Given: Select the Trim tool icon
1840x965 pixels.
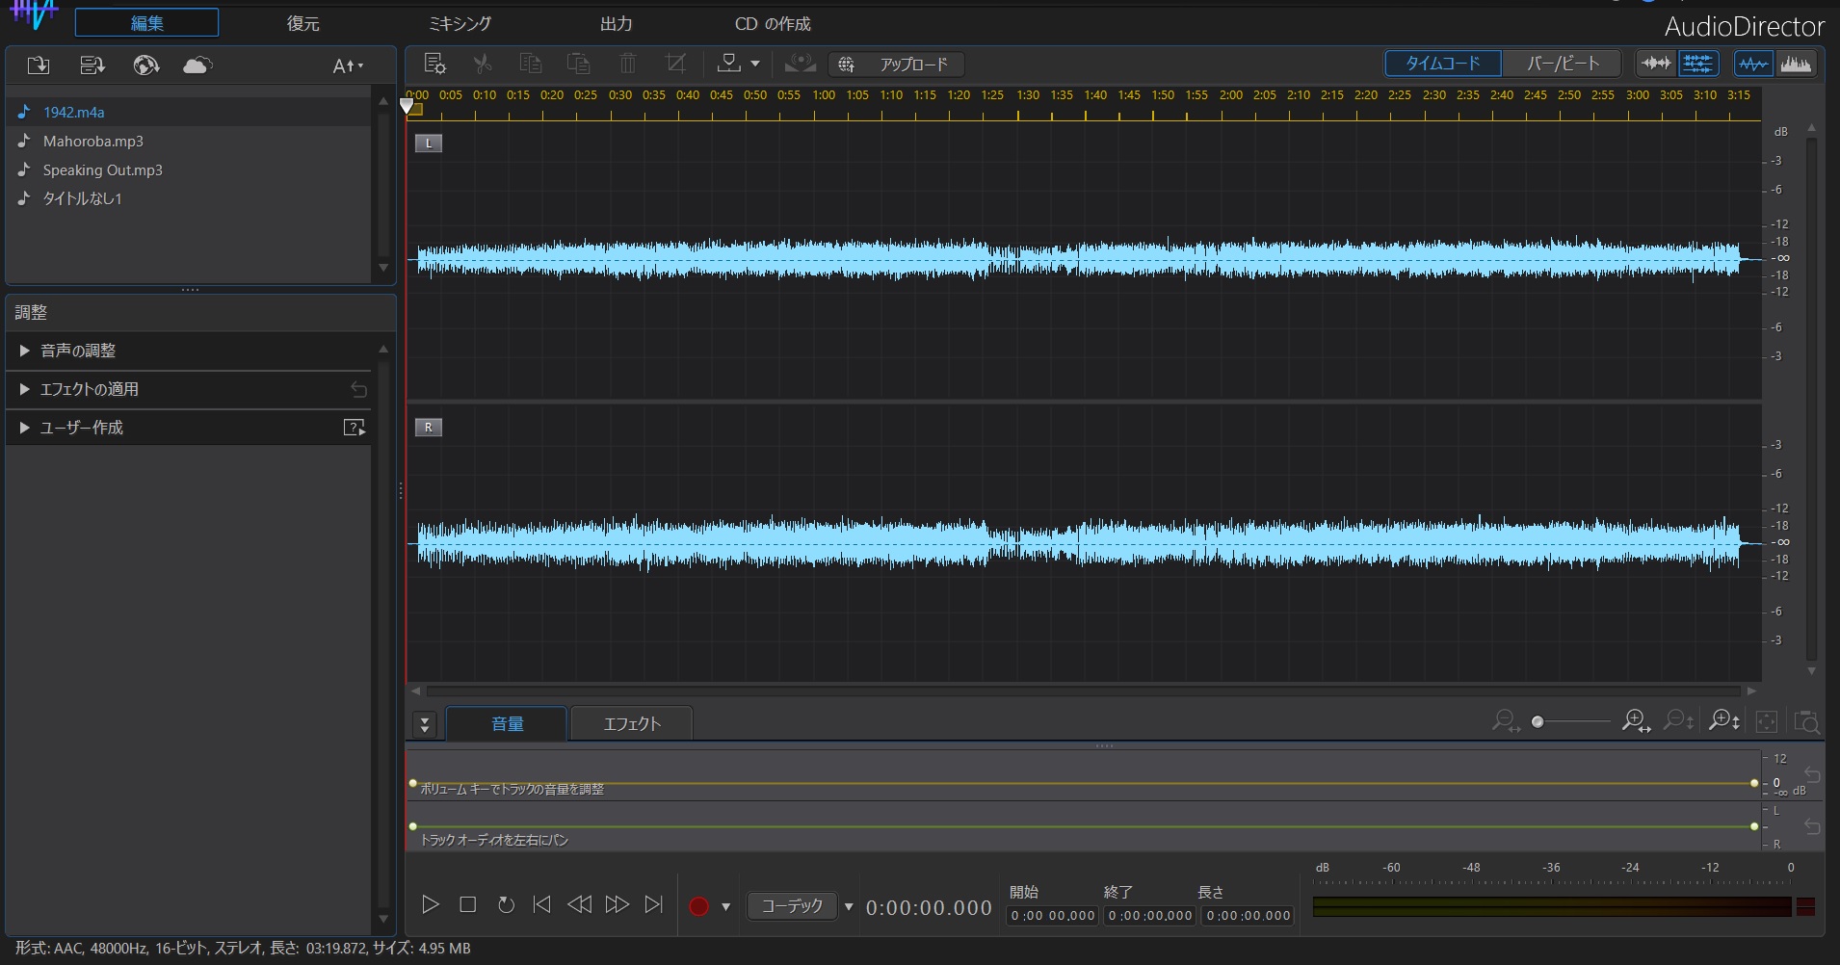Looking at the screenshot, I should (675, 64).
